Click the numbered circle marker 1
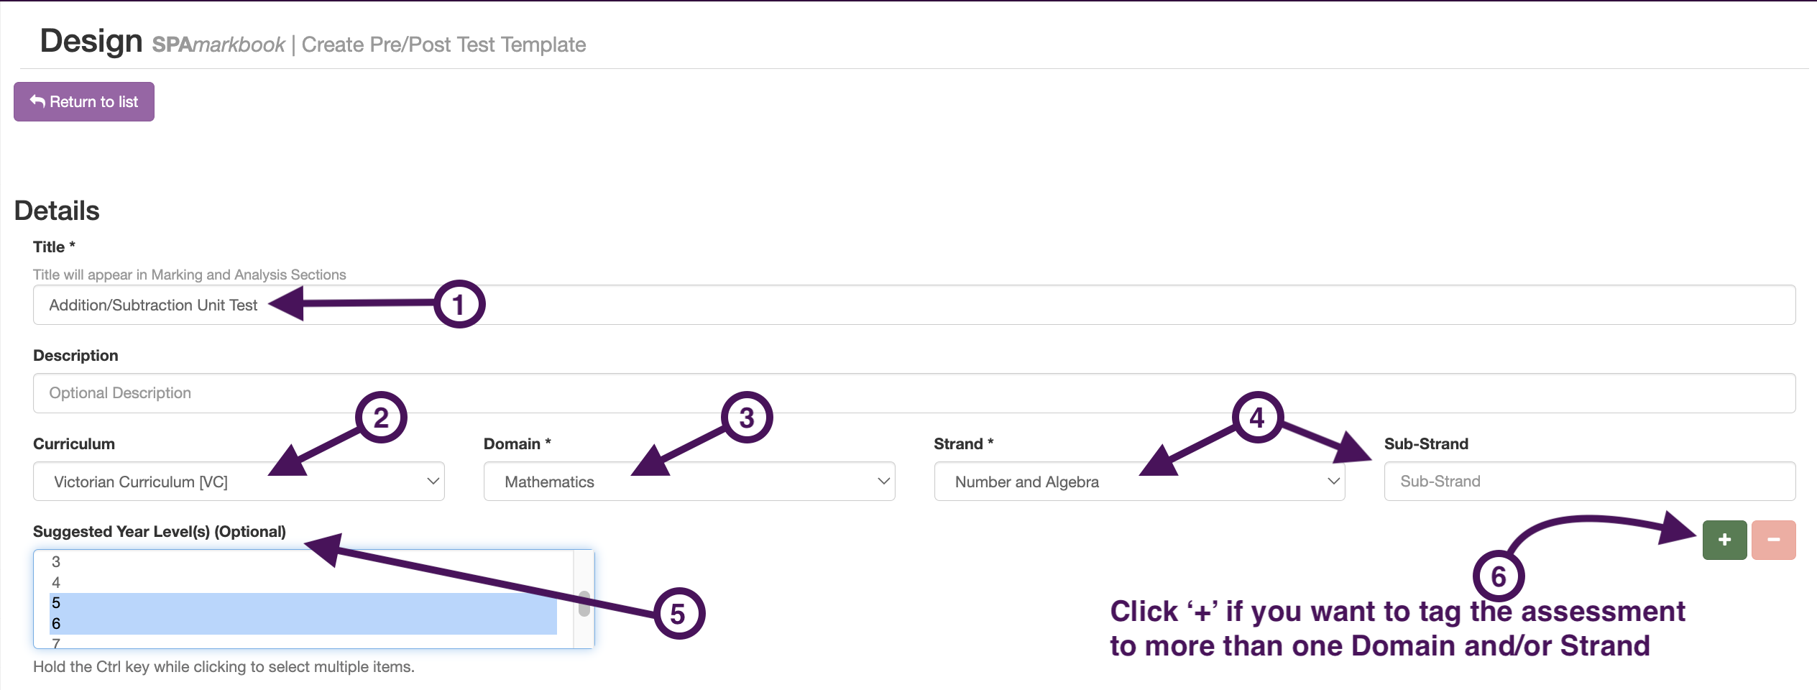1817x690 pixels. pos(459,304)
